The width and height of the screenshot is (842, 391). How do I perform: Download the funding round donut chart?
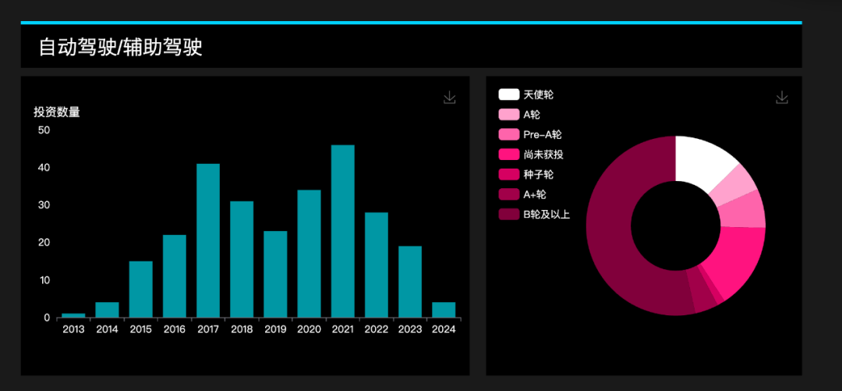point(782,98)
